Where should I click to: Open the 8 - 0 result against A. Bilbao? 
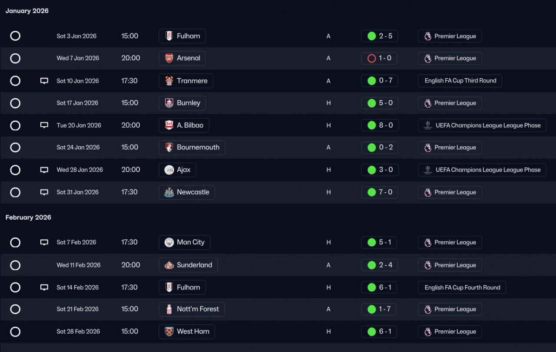pyautogui.click(x=380, y=125)
